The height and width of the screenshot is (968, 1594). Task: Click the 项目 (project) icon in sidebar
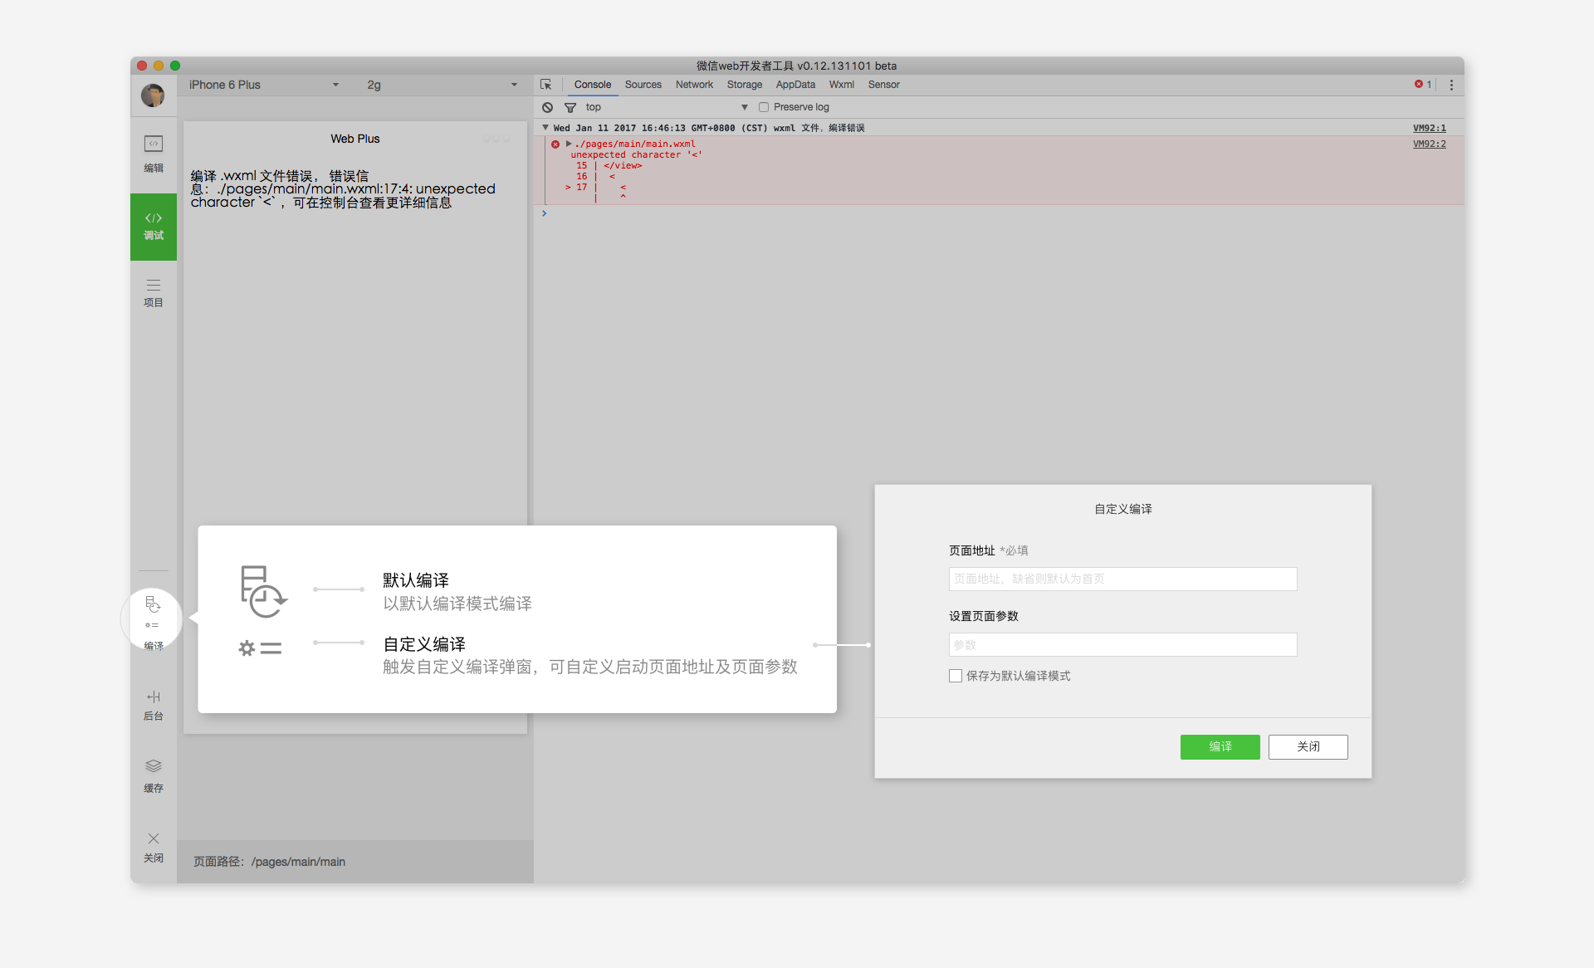154,291
